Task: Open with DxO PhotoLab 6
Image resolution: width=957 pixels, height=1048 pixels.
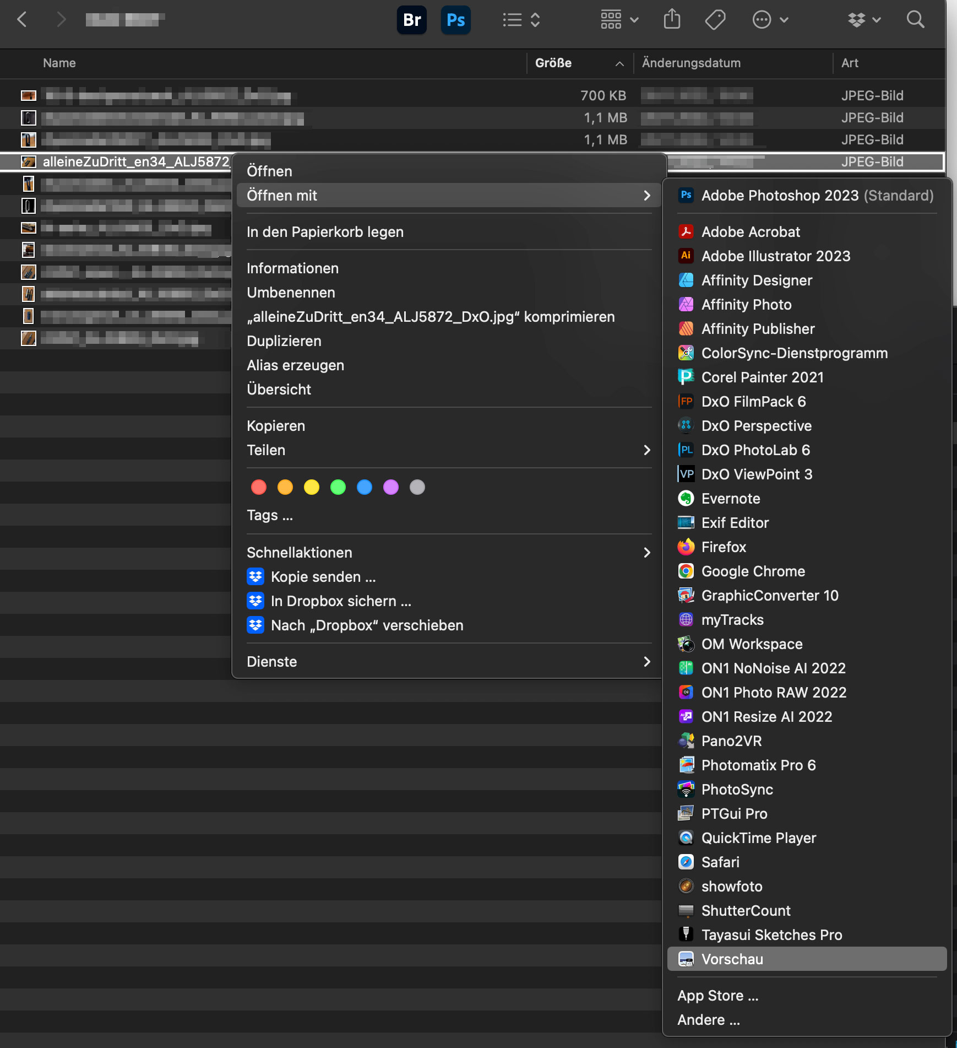Action: tap(807, 450)
